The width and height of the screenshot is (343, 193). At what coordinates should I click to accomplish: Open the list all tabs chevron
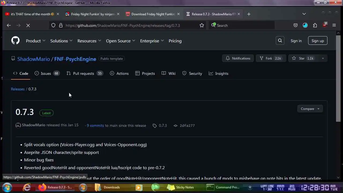(304, 14)
